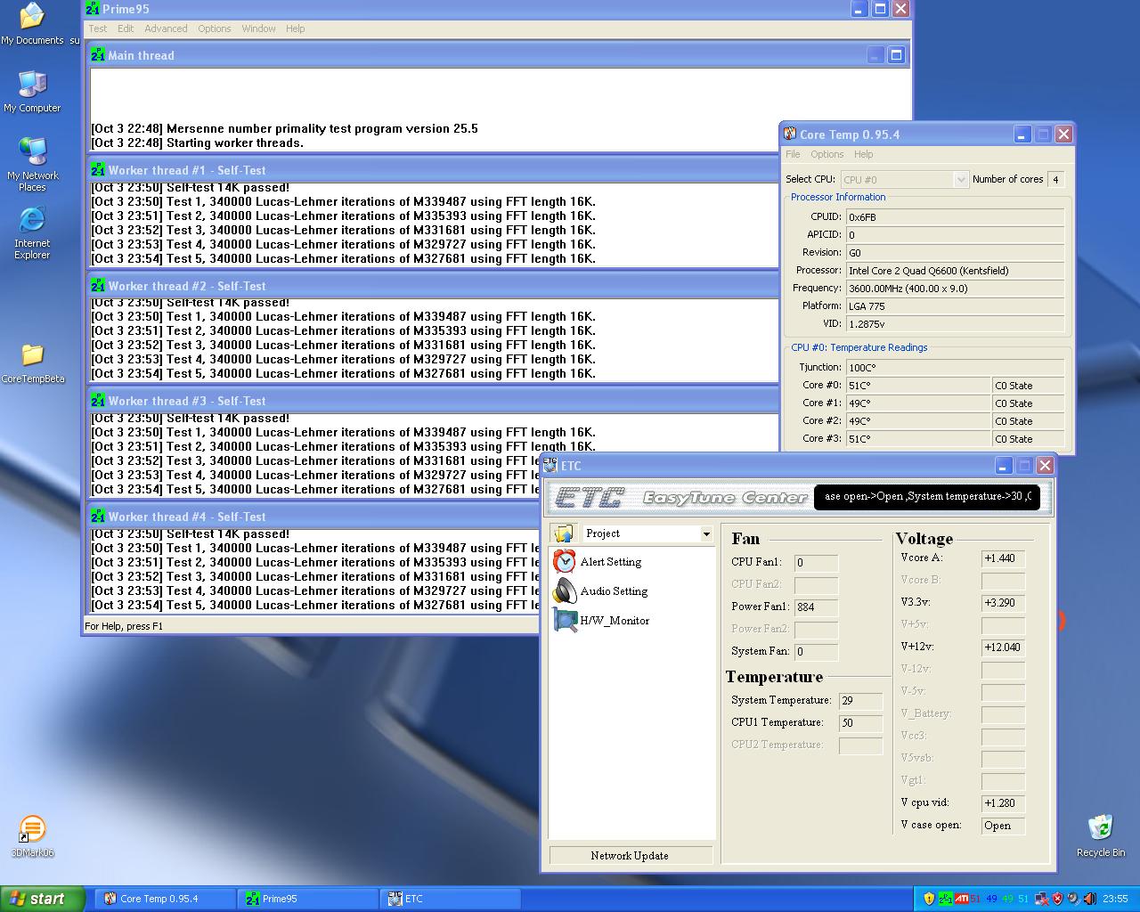The width and height of the screenshot is (1140, 912).
Task: Click the Worker thread #4 window icon
Action: pyautogui.click(x=98, y=517)
